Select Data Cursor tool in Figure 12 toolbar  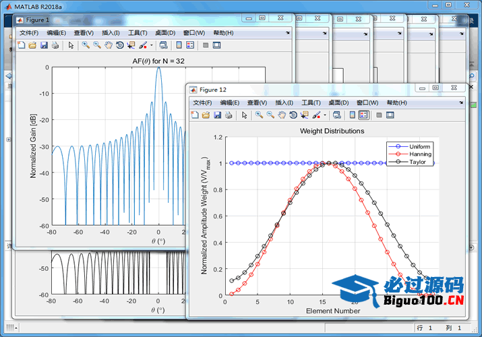[305, 115]
